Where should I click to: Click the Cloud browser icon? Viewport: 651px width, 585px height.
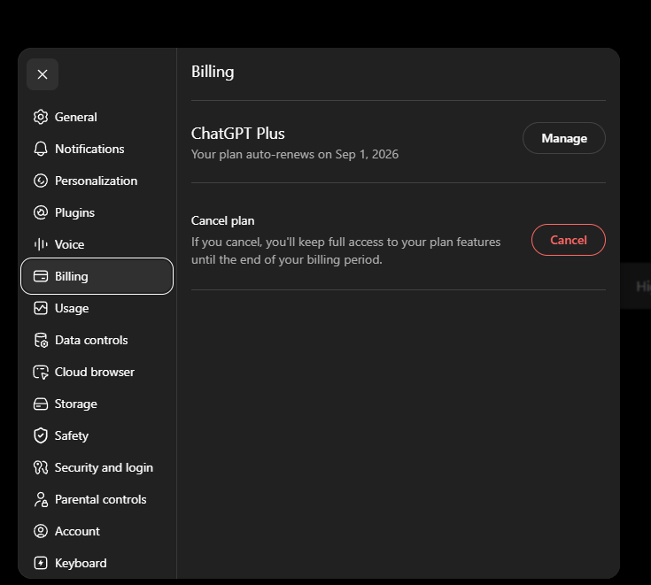point(41,373)
